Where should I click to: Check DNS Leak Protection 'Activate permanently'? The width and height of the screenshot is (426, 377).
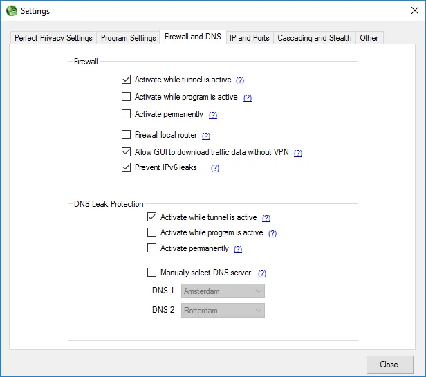[x=152, y=248]
